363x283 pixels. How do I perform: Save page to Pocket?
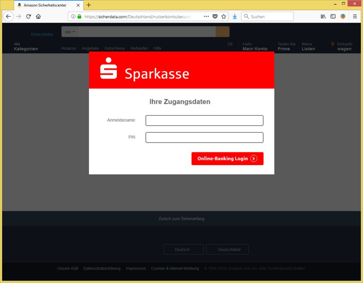215,16
